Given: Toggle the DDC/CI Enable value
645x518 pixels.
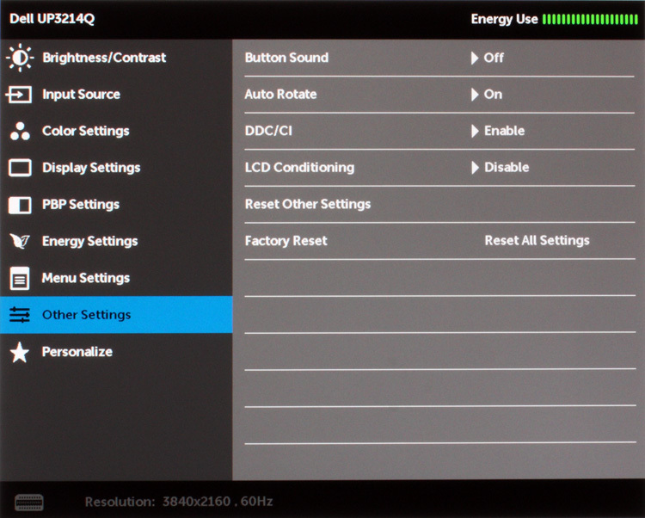Looking at the screenshot, I should 504,131.
